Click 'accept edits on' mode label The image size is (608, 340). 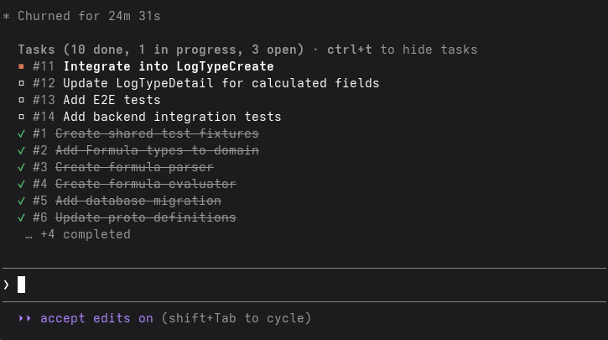coord(96,318)
